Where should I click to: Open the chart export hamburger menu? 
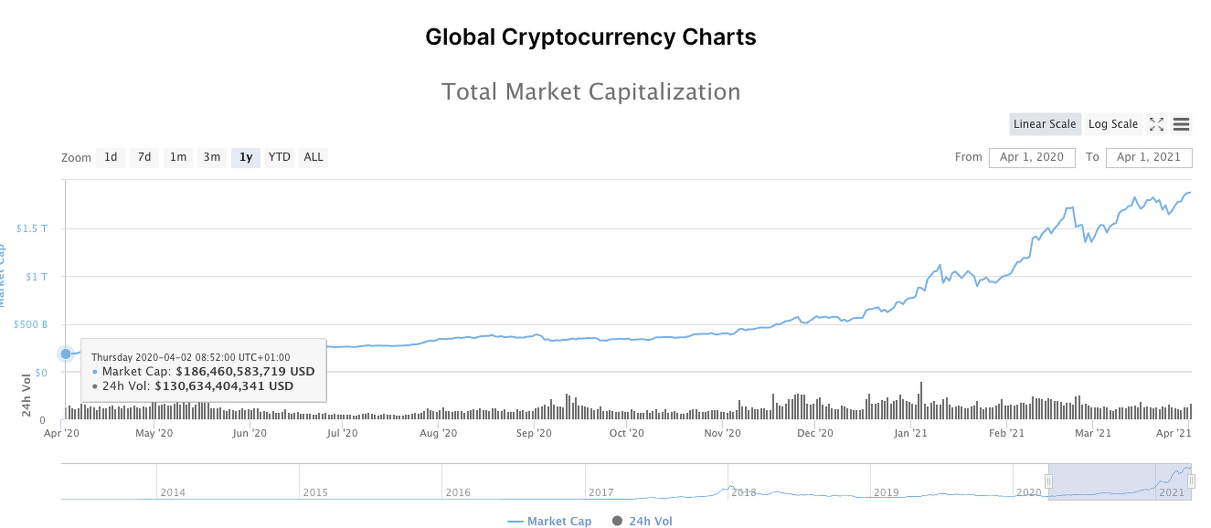[1182, 124]
